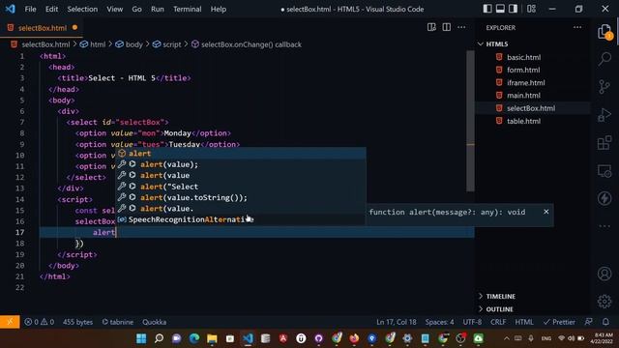Change encoding via UTF-8
Screen dimensions: 619x348
472,322
